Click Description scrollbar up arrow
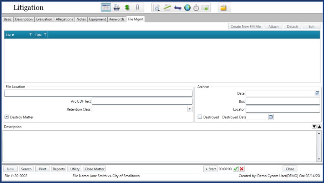 [x=319, y=133]
